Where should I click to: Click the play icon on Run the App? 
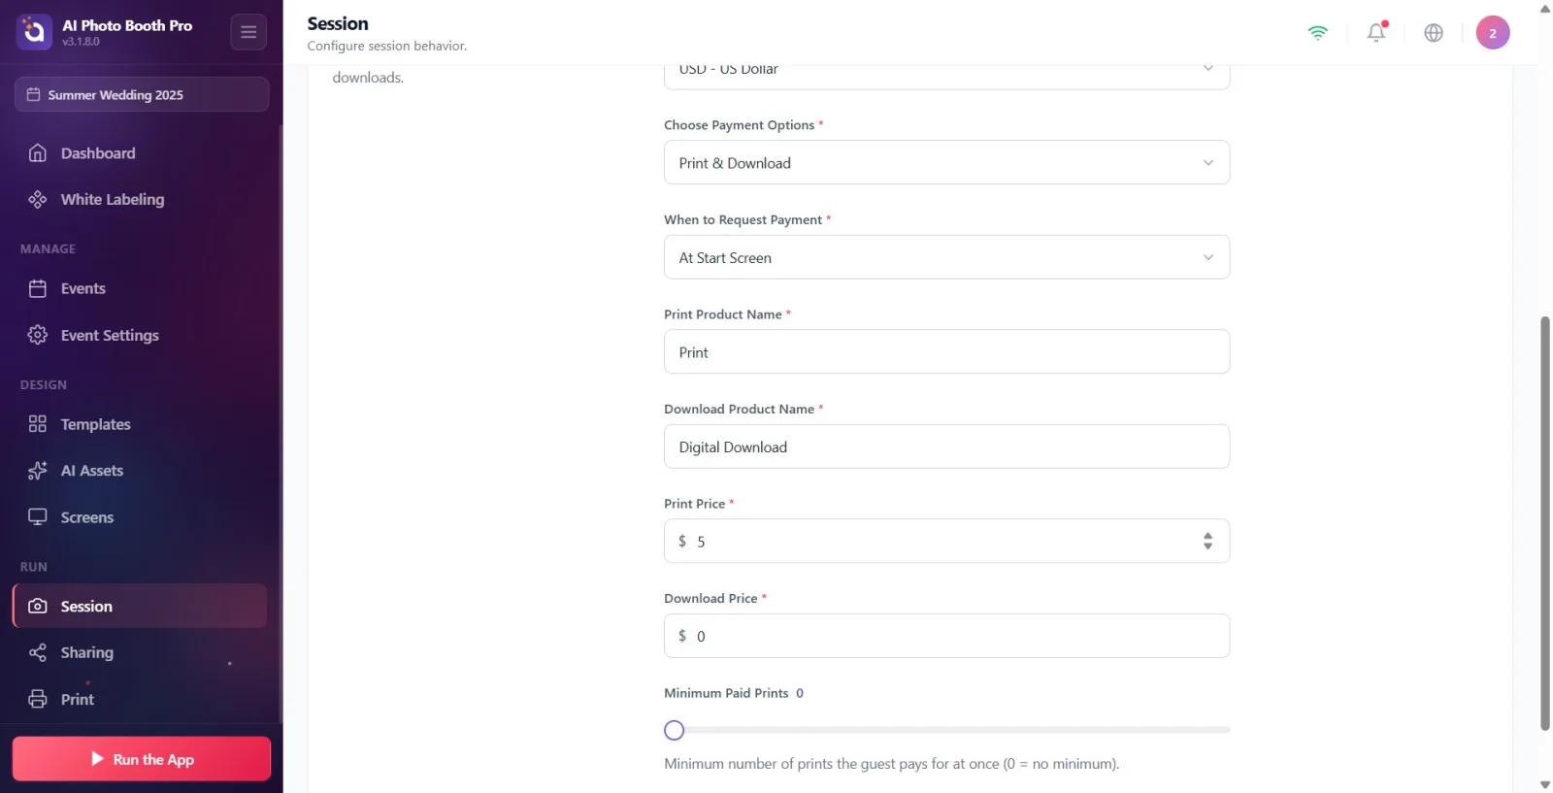pos(97,759)
